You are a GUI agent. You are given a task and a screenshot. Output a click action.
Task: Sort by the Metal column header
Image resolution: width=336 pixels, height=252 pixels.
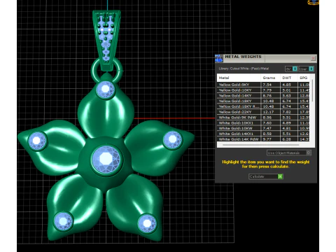(x=239, y=78)
